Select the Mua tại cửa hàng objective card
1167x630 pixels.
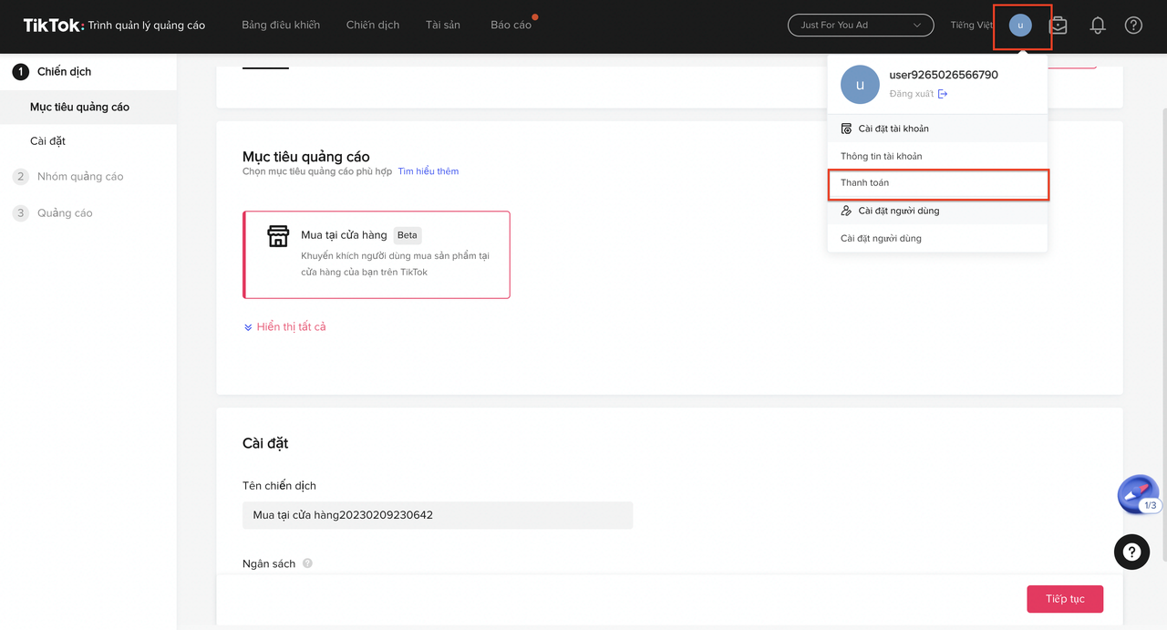click(x=377, y=254)
